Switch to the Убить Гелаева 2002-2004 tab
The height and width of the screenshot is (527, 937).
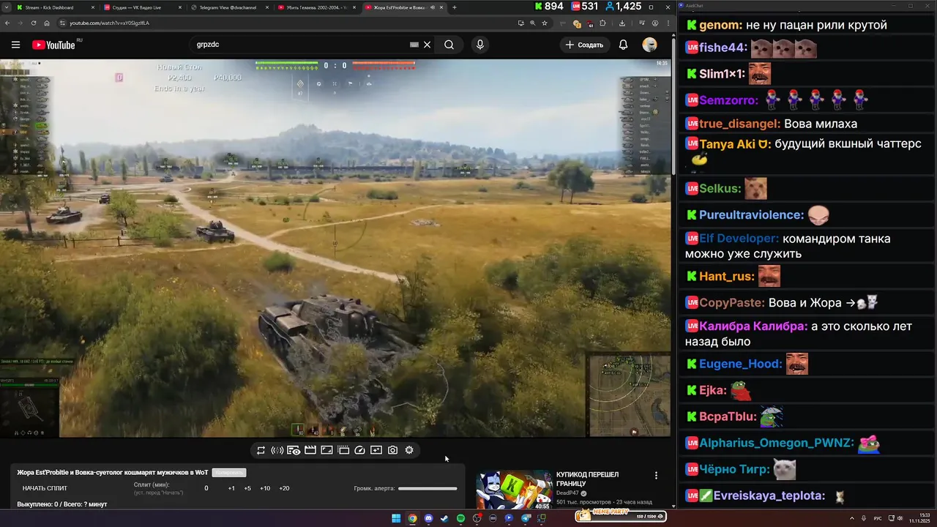pos(317,7)
